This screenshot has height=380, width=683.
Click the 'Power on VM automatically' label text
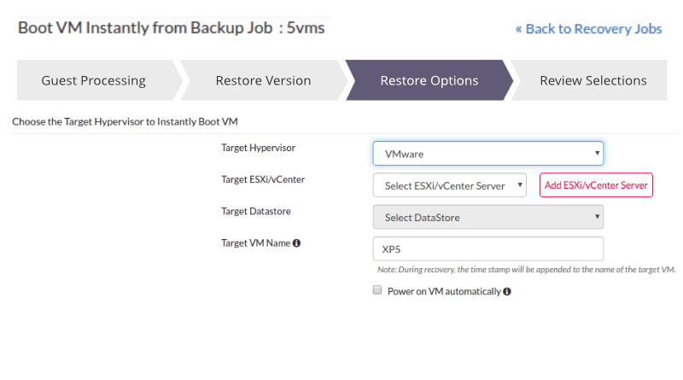coord(444,291)
